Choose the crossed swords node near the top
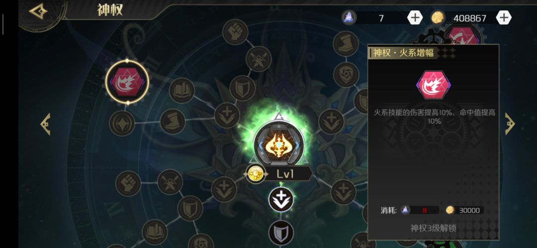 pos(259,59)
